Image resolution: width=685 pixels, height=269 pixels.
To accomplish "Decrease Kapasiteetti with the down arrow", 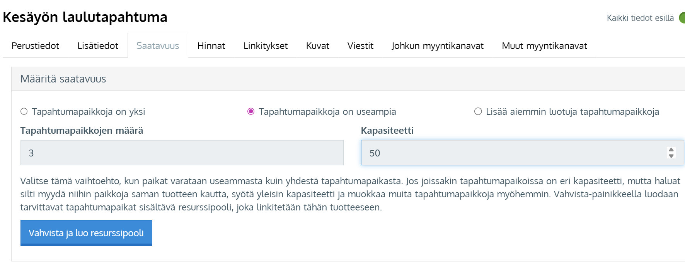I will [671, 156].
